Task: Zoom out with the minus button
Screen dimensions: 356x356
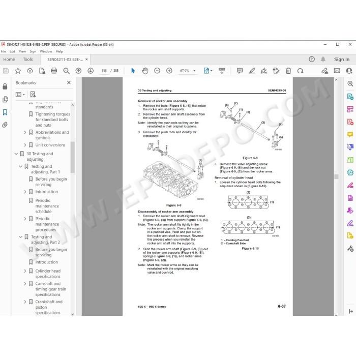Action: [157, 71]
